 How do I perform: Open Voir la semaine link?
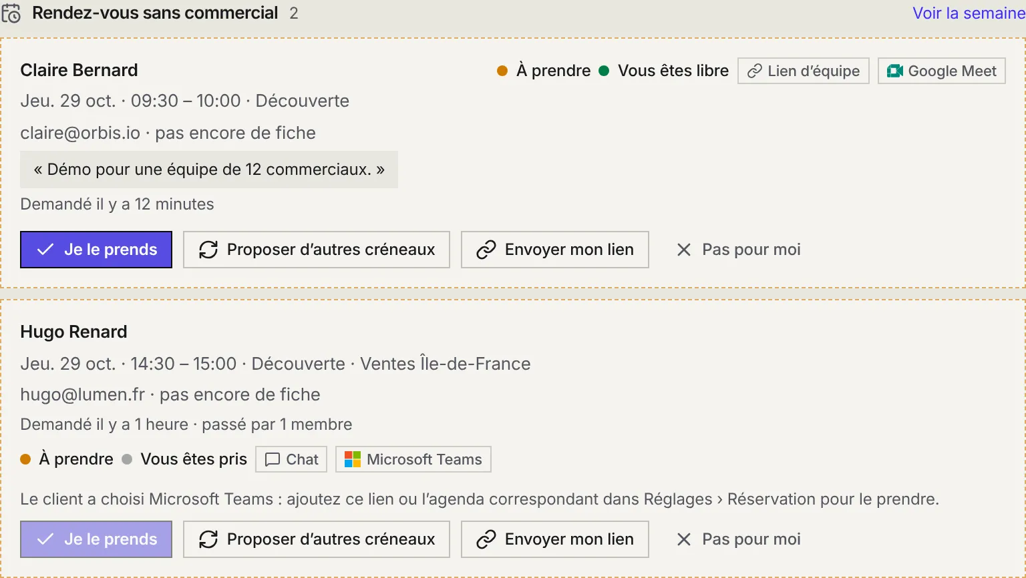pyautogui.click(x=969, y=13)
